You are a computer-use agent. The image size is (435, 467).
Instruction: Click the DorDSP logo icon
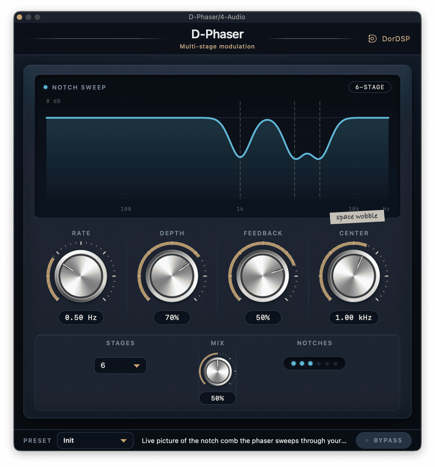(x=372, y=39)
